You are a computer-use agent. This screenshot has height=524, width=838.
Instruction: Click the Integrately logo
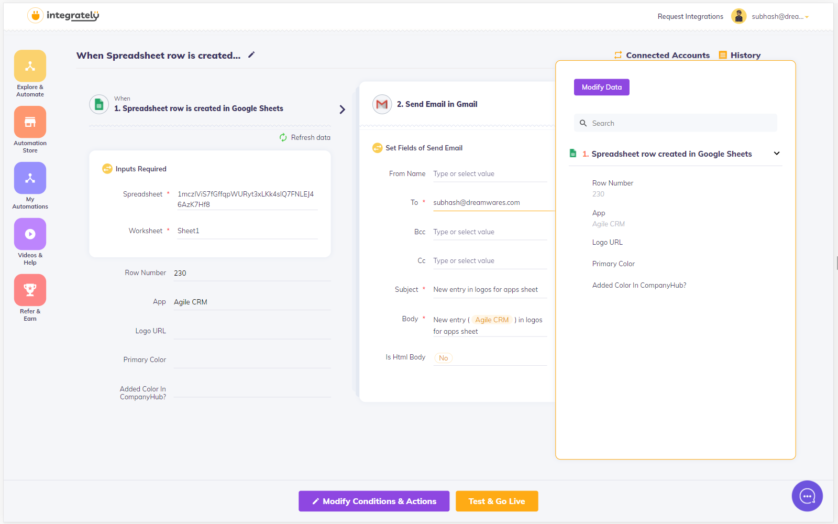point(63,16)
